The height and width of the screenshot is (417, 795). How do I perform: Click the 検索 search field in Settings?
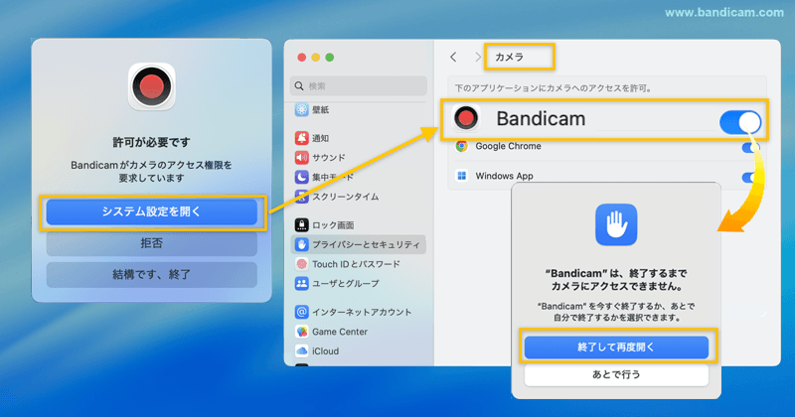pyautogui.click(x=359, y=86)
